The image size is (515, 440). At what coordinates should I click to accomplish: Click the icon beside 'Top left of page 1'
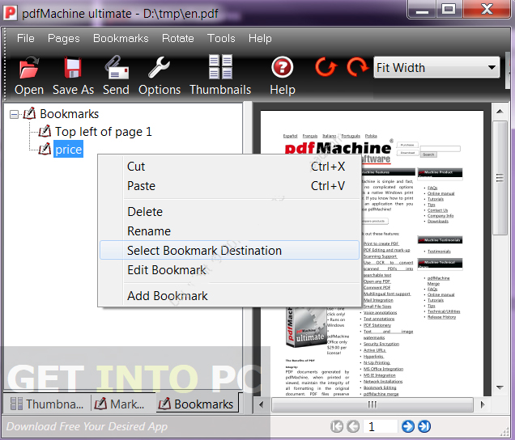[x=45, y=131]
